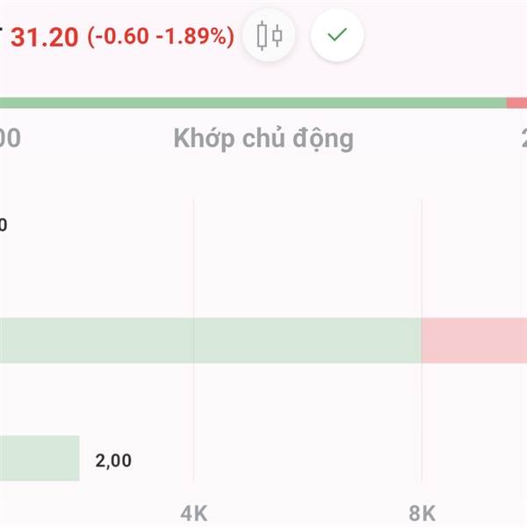Click the partial 00 value left of heading
The height and width of the screenshot is (527, 527).
click(10, 138)
